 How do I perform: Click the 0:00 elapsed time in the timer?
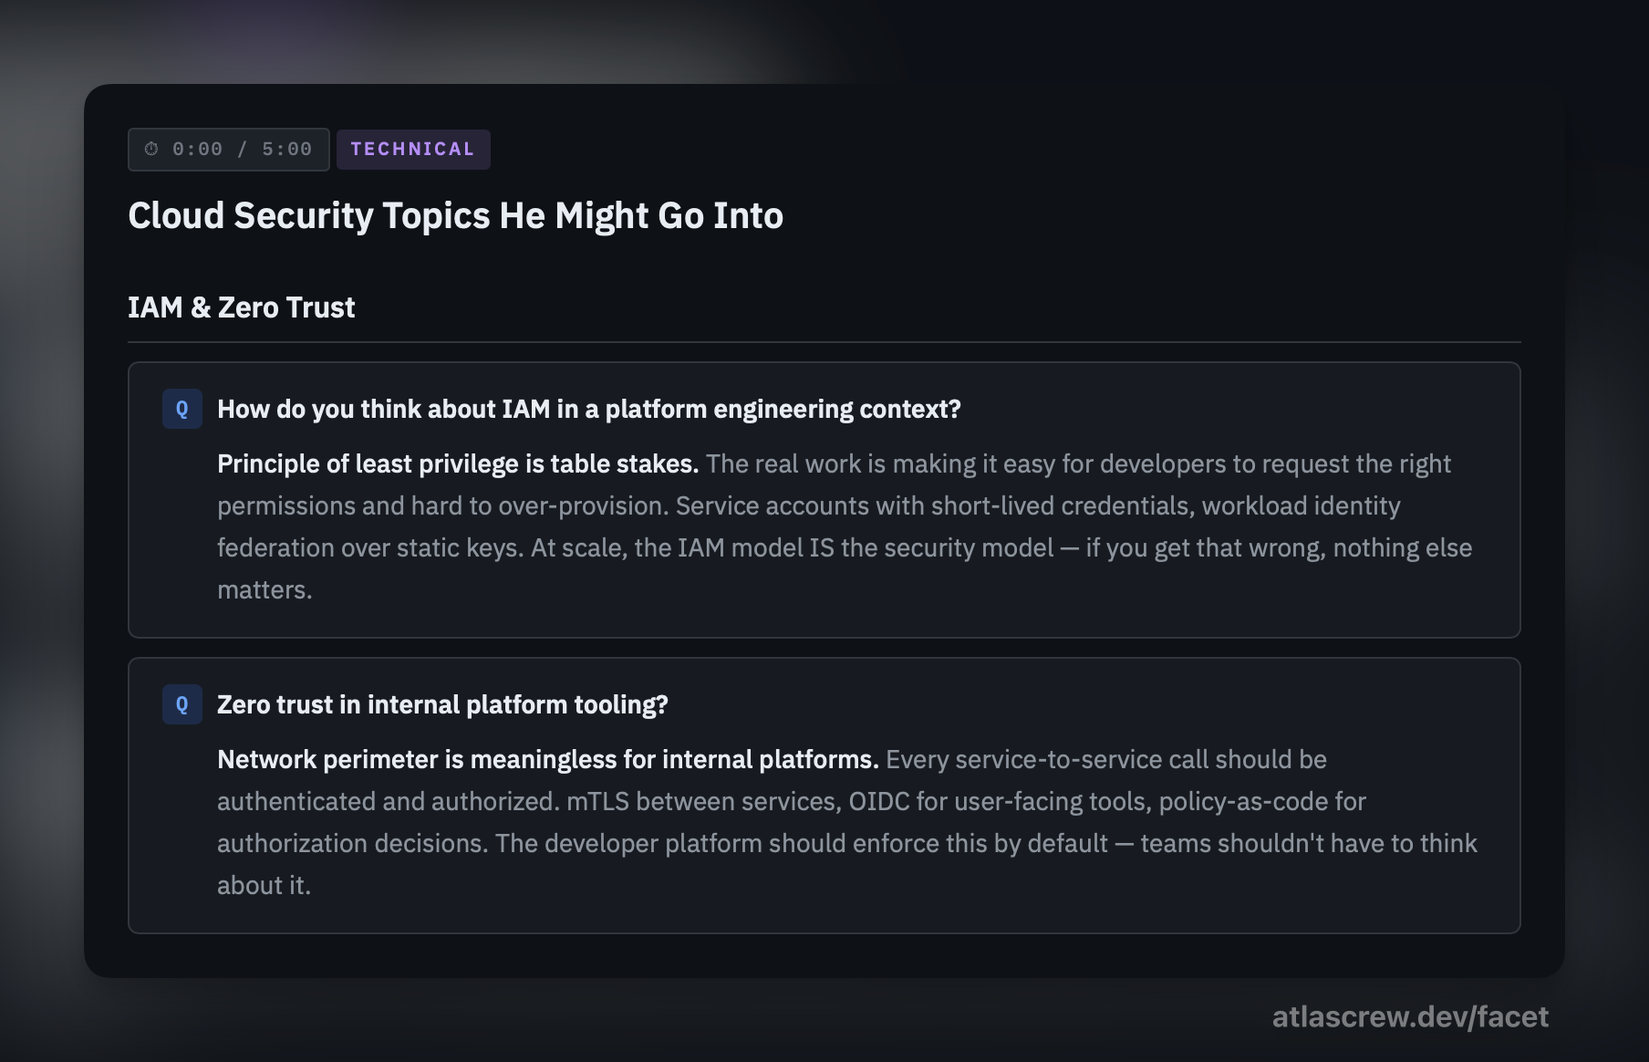(197, 150)
